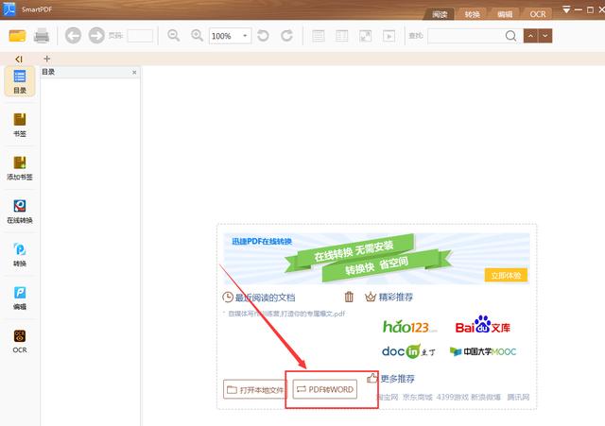The height and width of the screenshot is (426, 605).
Task: Switch to full screen view icon
Action: [x=366, y=36]
